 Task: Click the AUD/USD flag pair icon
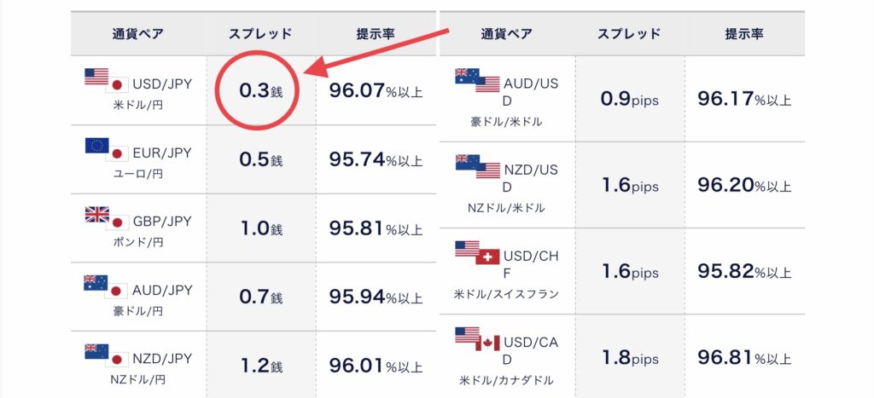click(478, 81)
